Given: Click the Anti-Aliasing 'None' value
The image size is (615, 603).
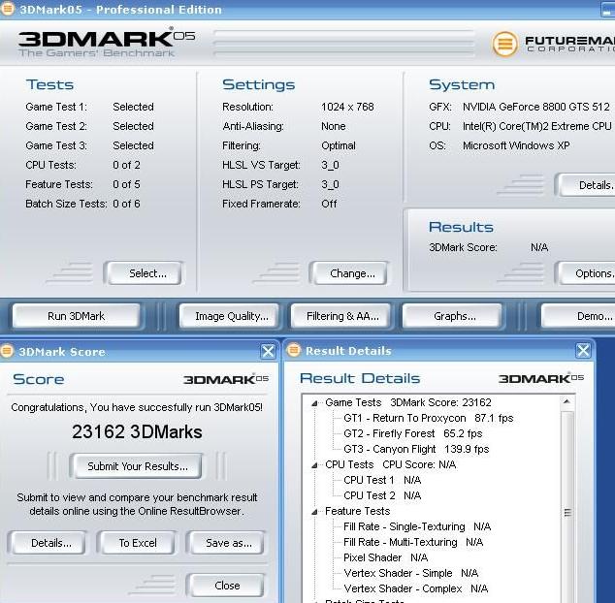Looking at the screenshot, I should pyautogui.click(x=334, y=126).
